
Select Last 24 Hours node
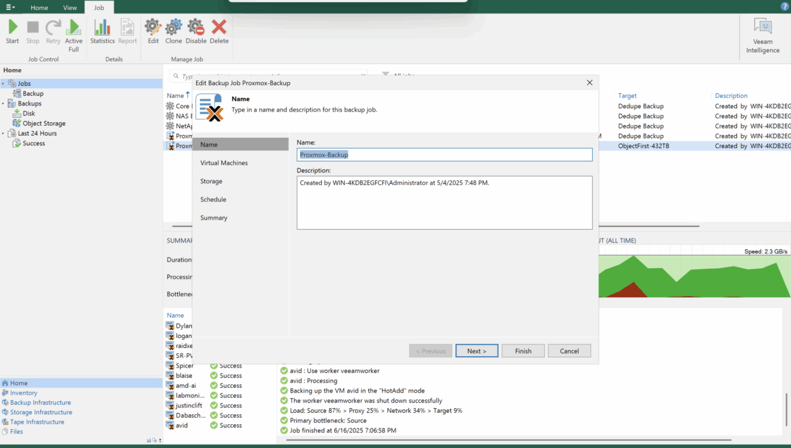pyautogui.click(x=37, y=134)
